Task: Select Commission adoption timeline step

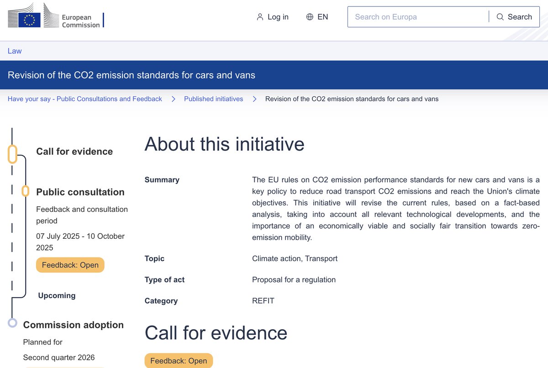Action: pyautogui.click(x=74, y=325)
